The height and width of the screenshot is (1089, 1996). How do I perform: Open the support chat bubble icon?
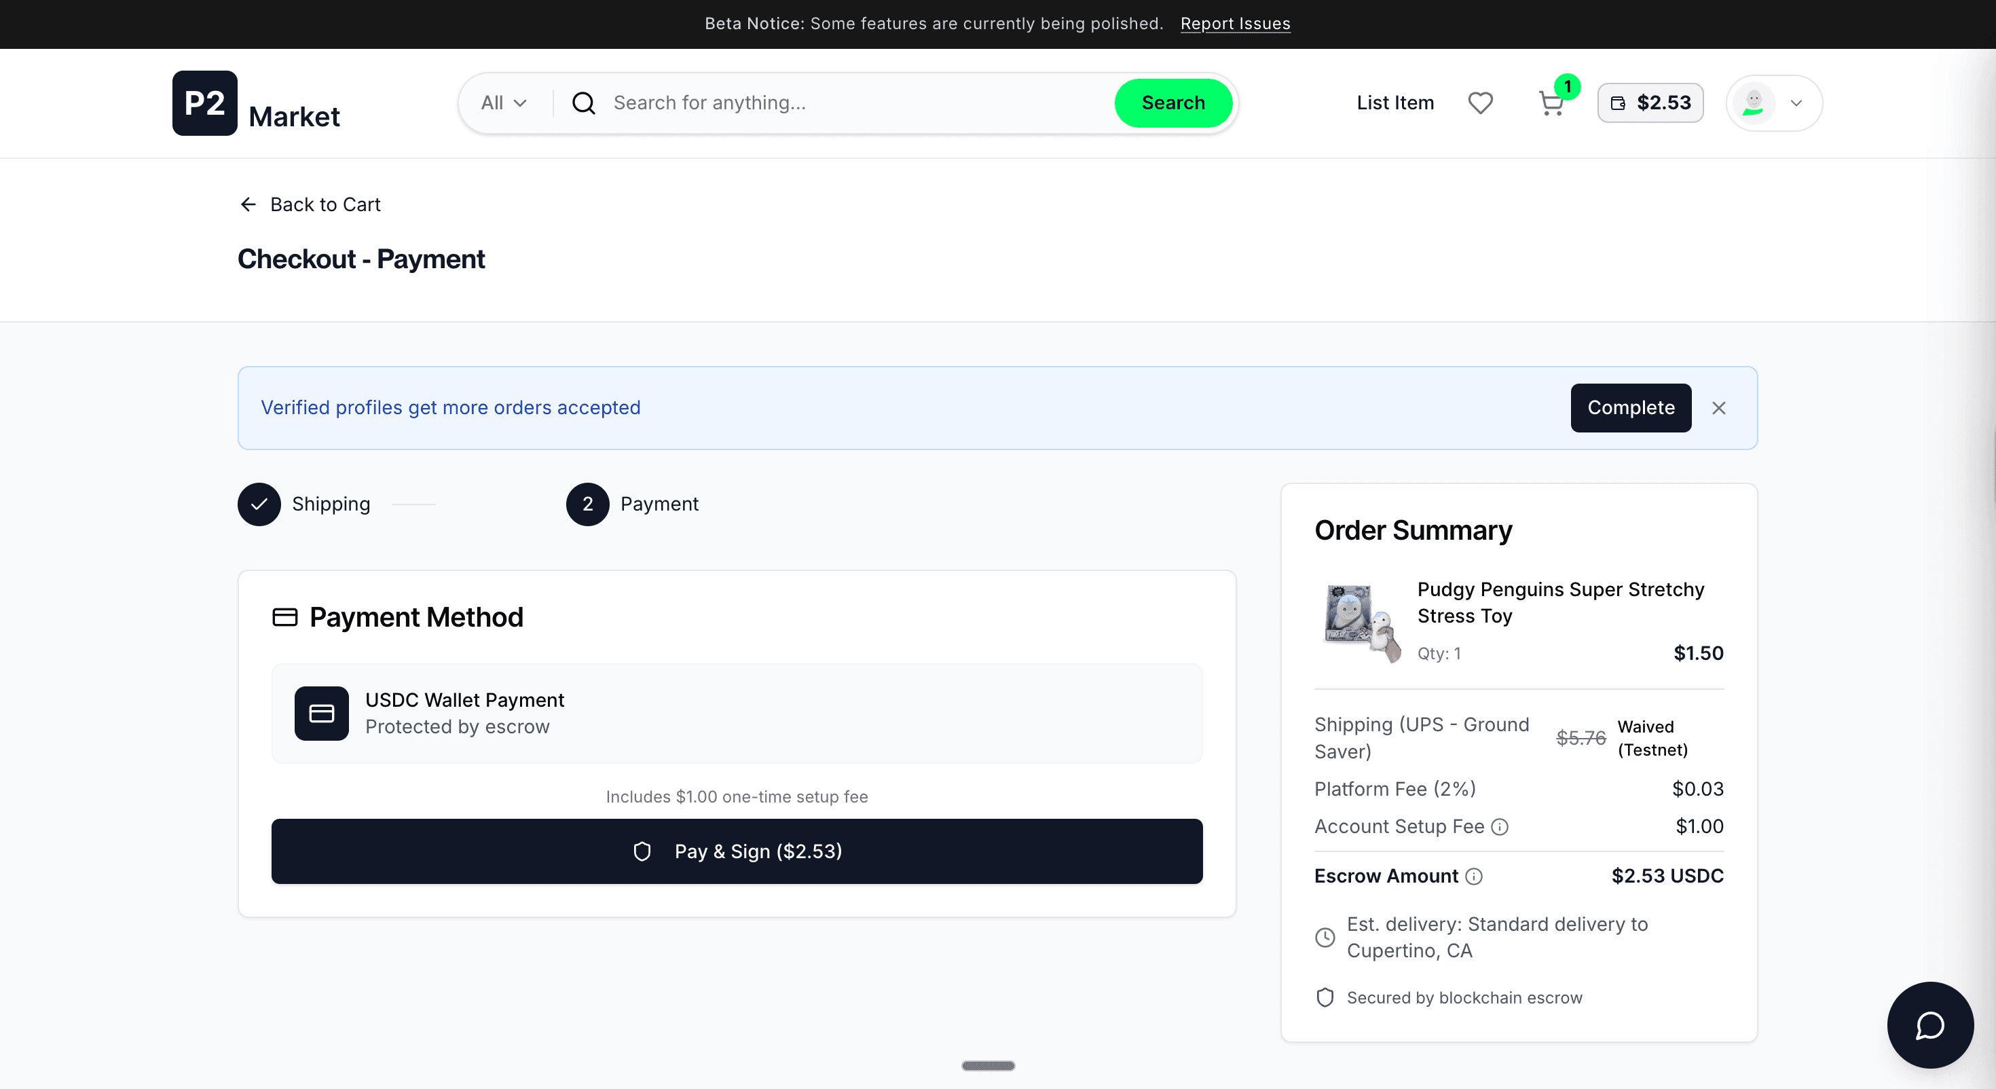(x=1929, y=1025)
